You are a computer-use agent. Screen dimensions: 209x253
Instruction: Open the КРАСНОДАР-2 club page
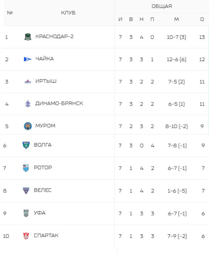54,37
